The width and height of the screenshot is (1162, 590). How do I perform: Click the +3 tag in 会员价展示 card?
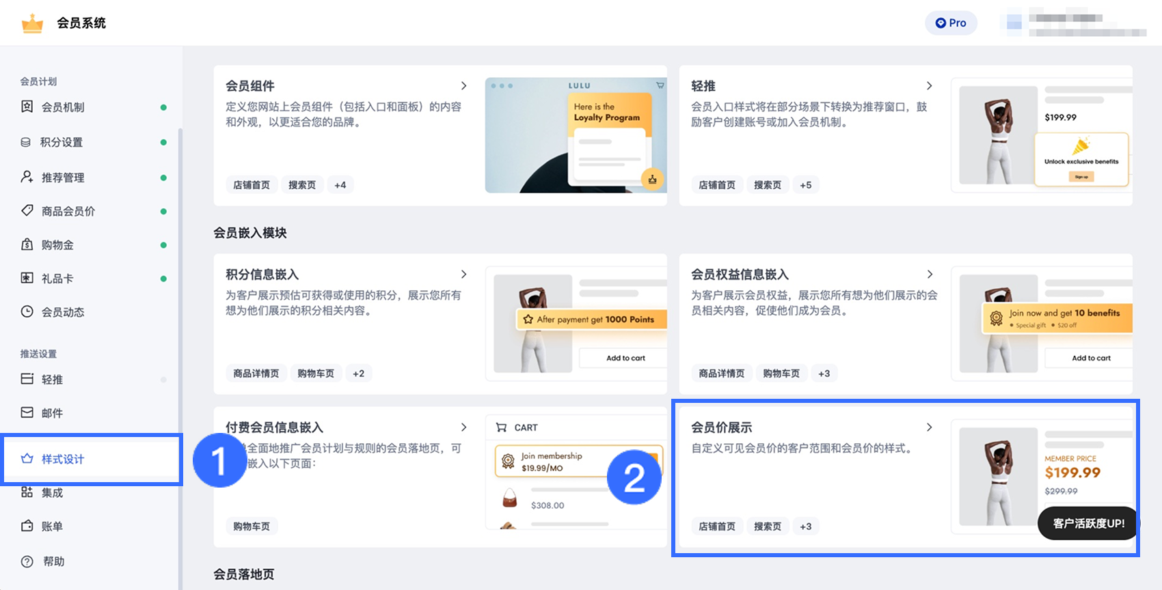(x=806, y=526)
